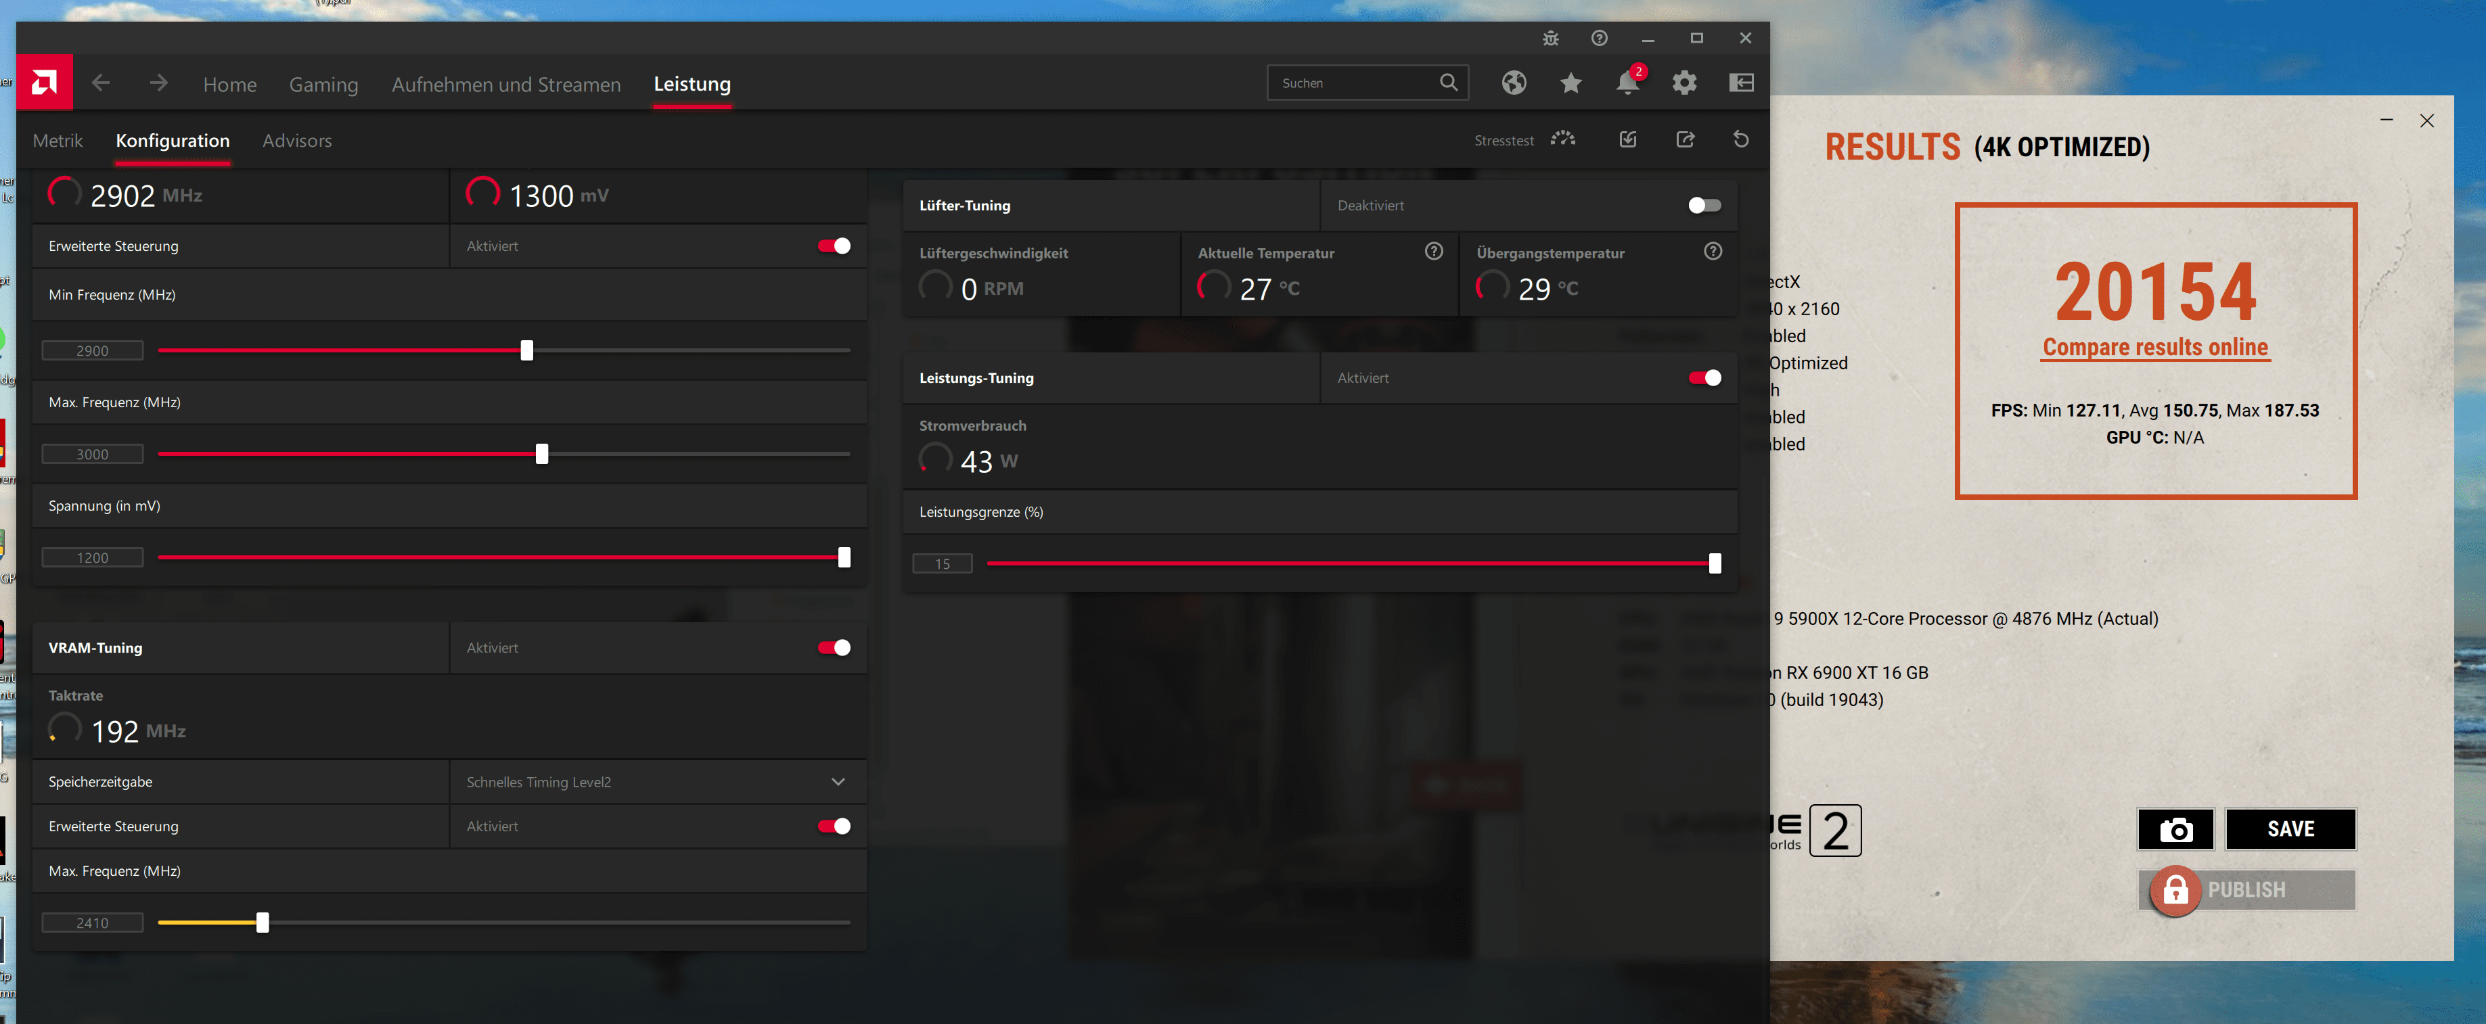The image size is (2486, 1024).
Task: Enable the Lüfter-Tuning toggle
Action: (x=1704, y=206)
